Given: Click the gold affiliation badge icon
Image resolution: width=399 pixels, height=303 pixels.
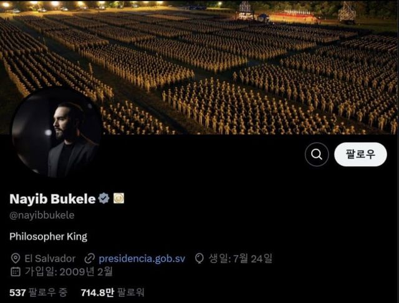Looking at the screenshot, I should [118, 198].
